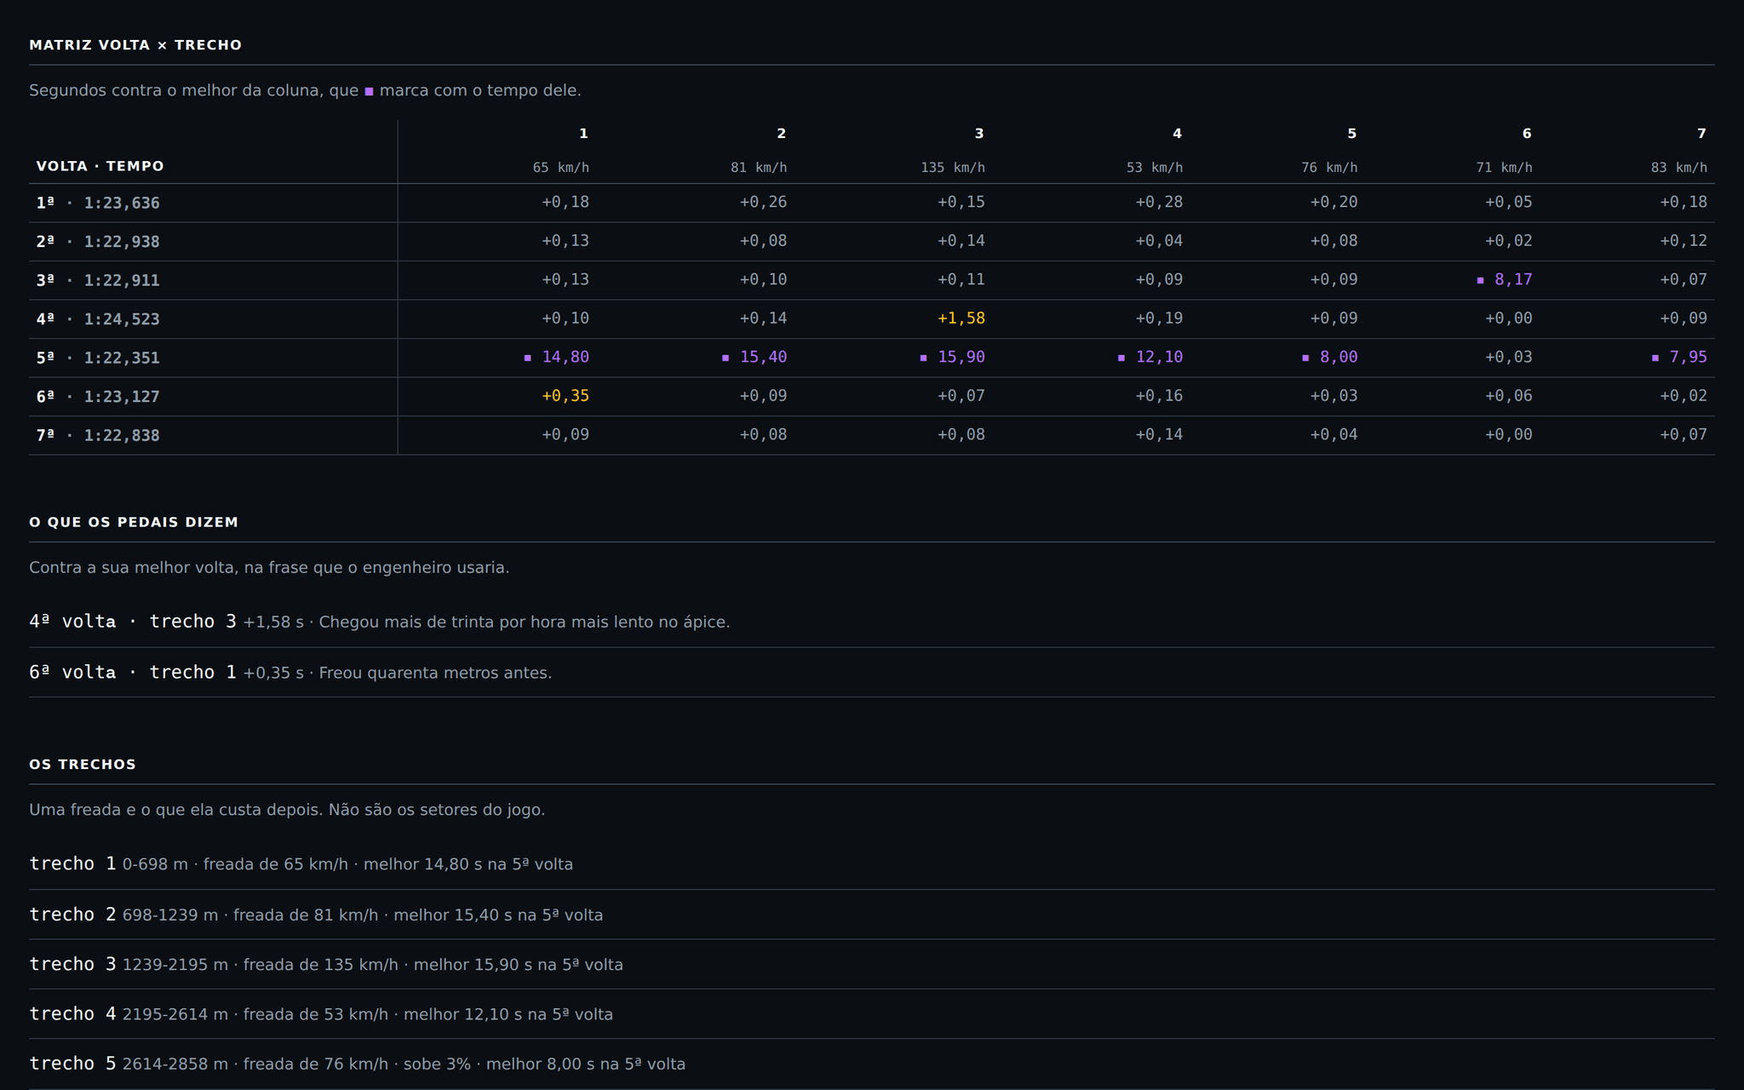This screenshot has width=1744, height=1090.
Task: Open the '6ª volta · trecho 1' pedal note
Action: click(x=871, y=673)
